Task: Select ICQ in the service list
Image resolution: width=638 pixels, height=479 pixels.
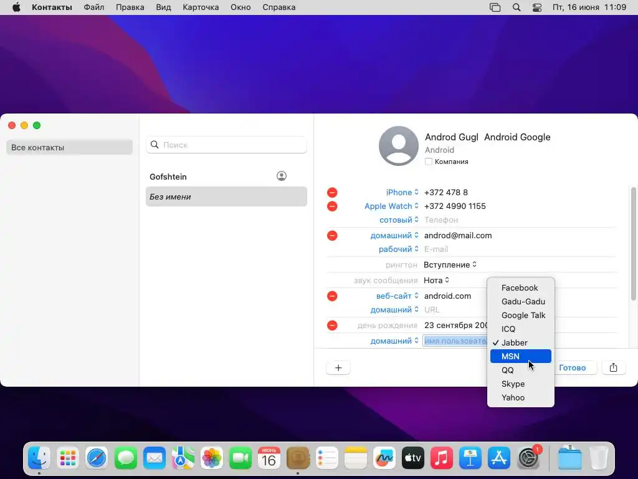Action: pos(521,329)
